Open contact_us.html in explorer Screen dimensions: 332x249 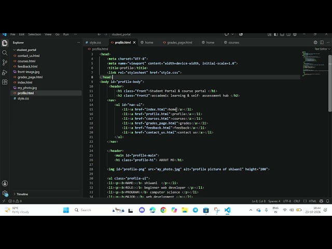pos(29,56)
